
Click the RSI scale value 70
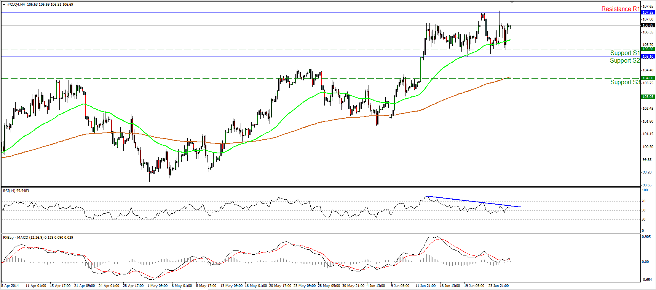[x=643, y=201]
